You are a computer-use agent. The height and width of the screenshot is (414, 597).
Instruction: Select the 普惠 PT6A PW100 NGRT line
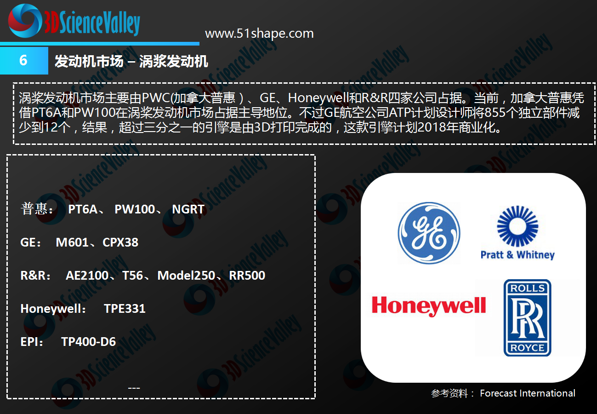(x=113, y=209)
